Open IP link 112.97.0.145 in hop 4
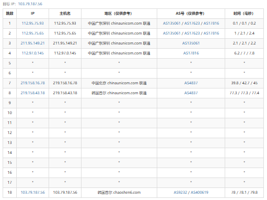This screenshot has width=267, height=200. pos(32,53)
